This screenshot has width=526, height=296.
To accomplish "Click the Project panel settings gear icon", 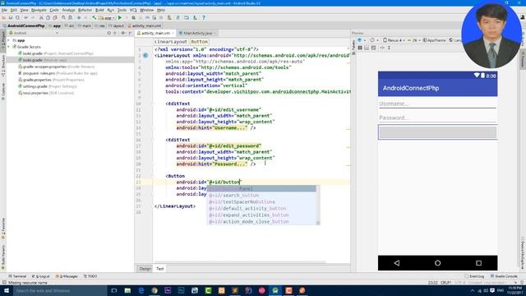I will [122, 33].
